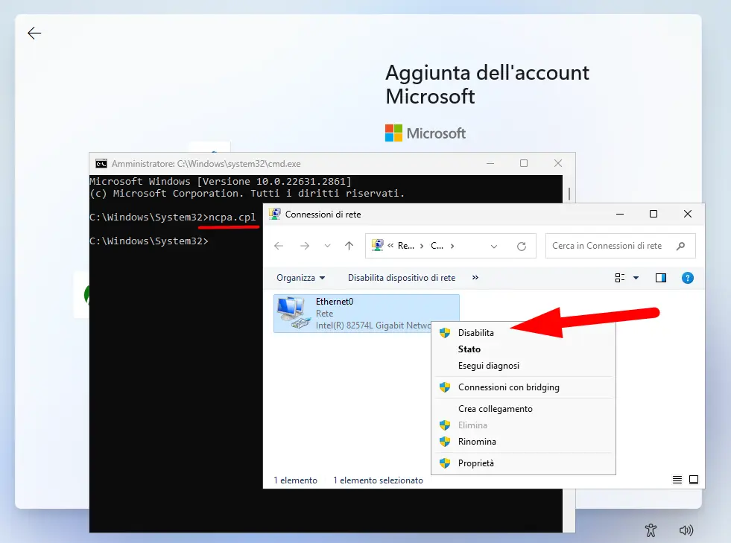731x543 pixels.
Task: Select the Ethernet0 adapter icon
Action: pyautogui.click(x=293, y=314)
